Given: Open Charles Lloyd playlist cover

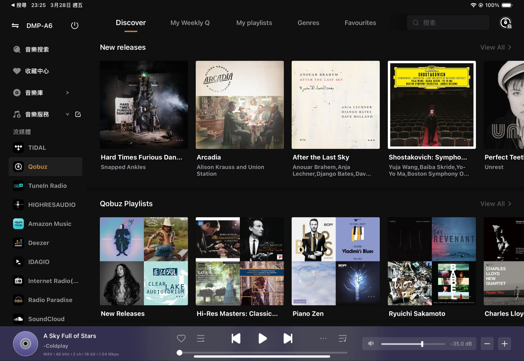Looking at the screenshot, I should point(504,261).
